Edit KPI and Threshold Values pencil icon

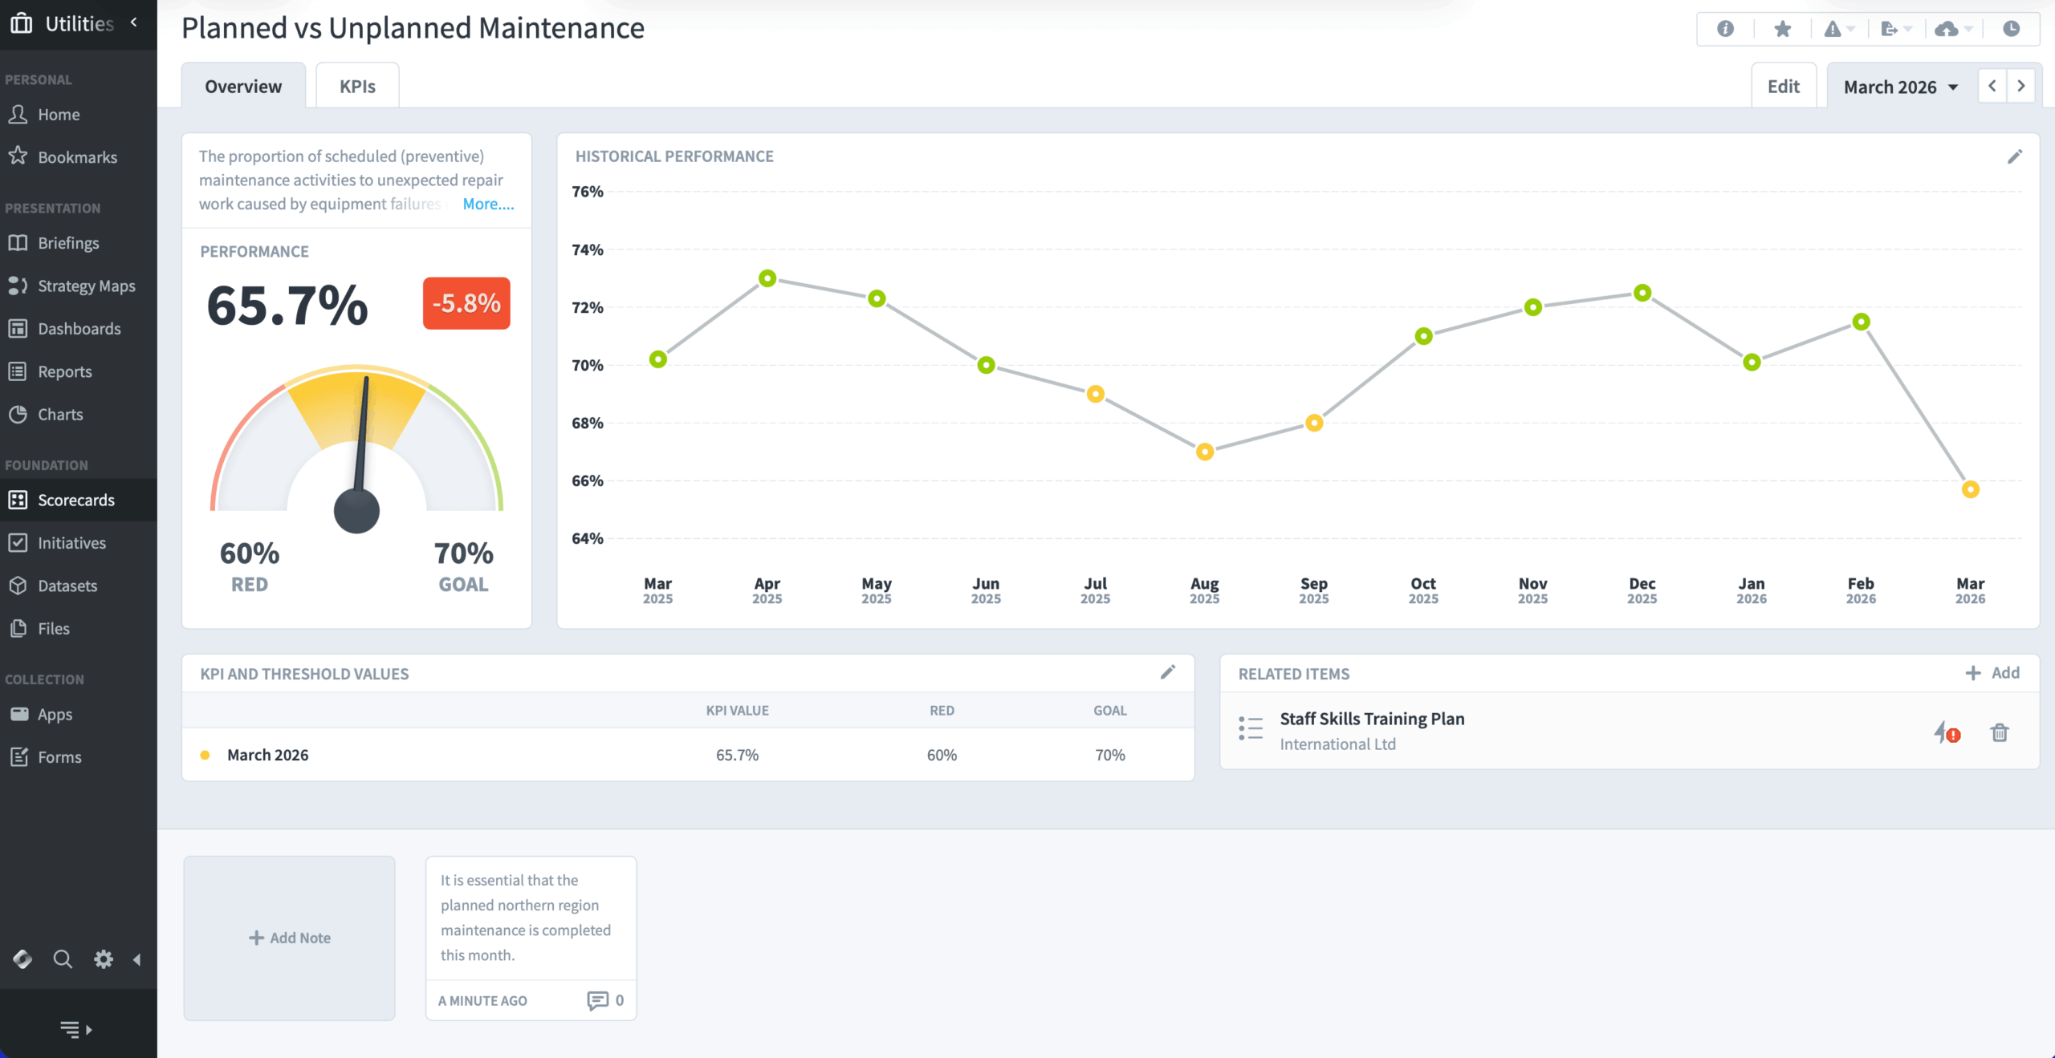(x=1168, y=672)
